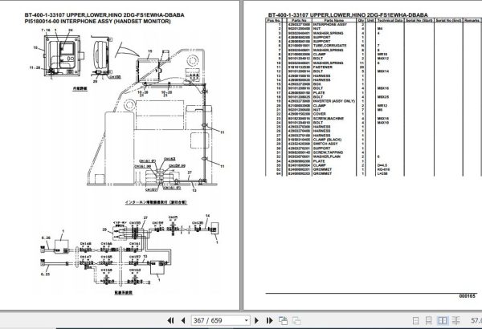The width and height of the screenshot is (482, 329).
Task: Click the WASHER,PLAIN part name
Action: pos(326,156)
